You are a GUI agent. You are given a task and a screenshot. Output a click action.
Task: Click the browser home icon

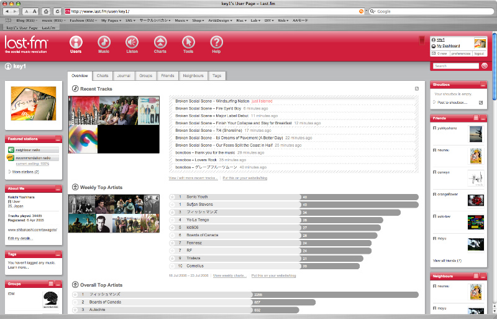(46, 11)
